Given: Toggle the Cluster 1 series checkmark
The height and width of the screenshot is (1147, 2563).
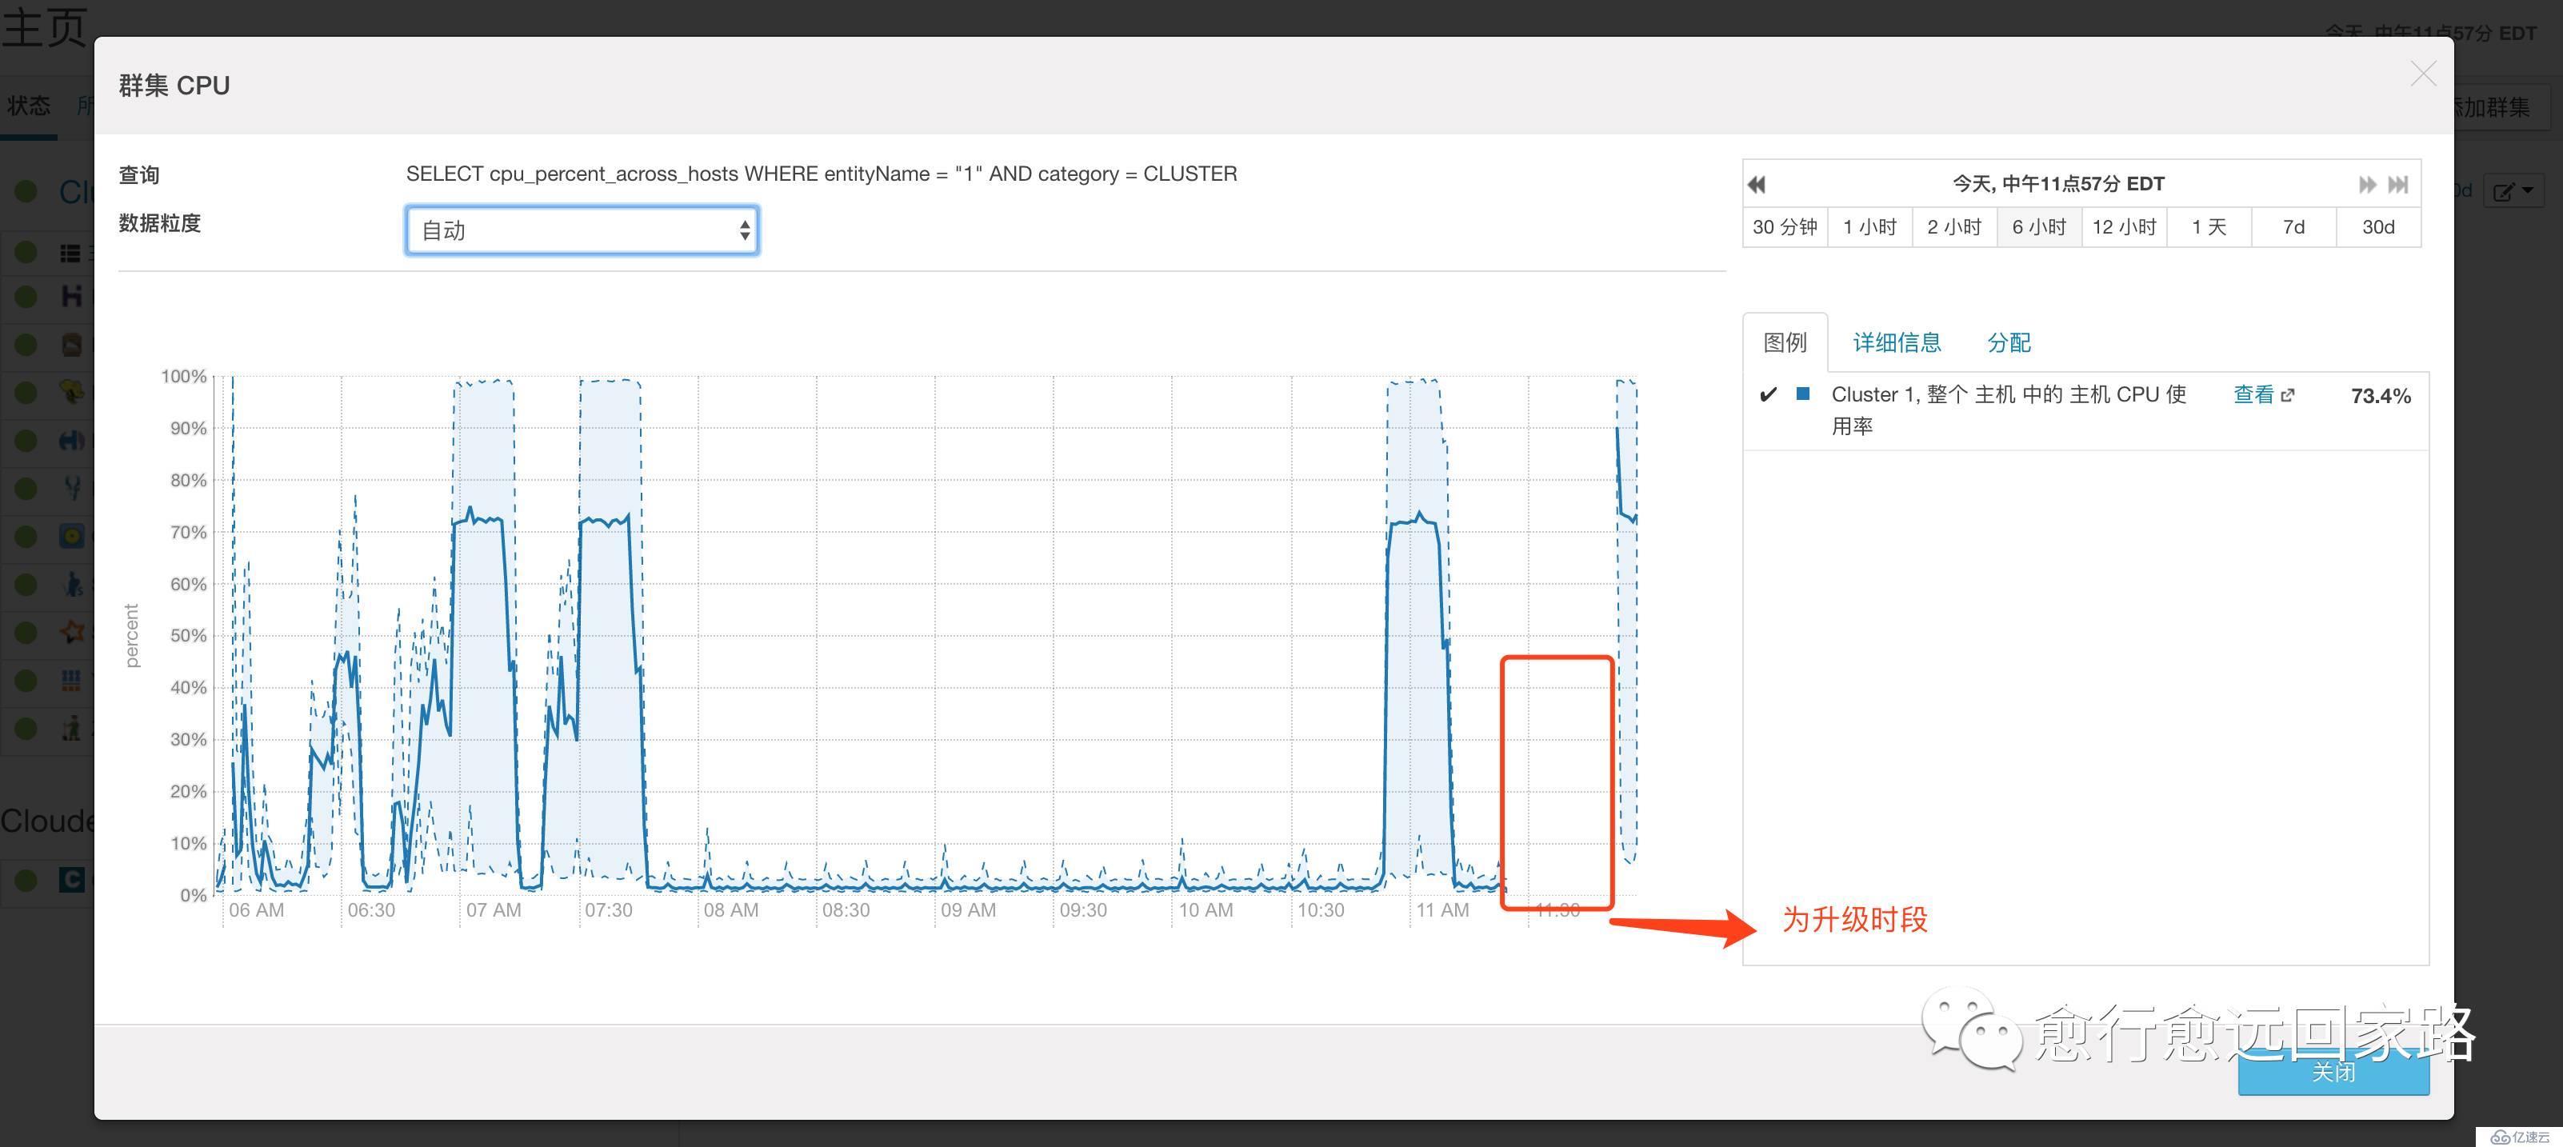Looking at the screenshot, I should 1768,395.
